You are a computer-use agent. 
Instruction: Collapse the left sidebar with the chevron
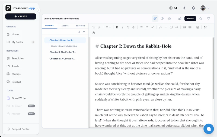(39, 10)
